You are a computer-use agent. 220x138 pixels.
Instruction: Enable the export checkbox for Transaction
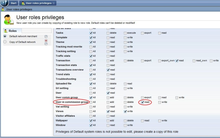142,61
